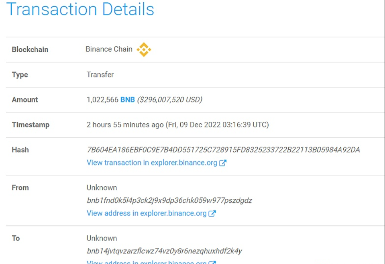Image resolution: width=385 pixels, height=264 pixels.
Task: Click external-link icon after From address link
Action: (x=212, y=213)
